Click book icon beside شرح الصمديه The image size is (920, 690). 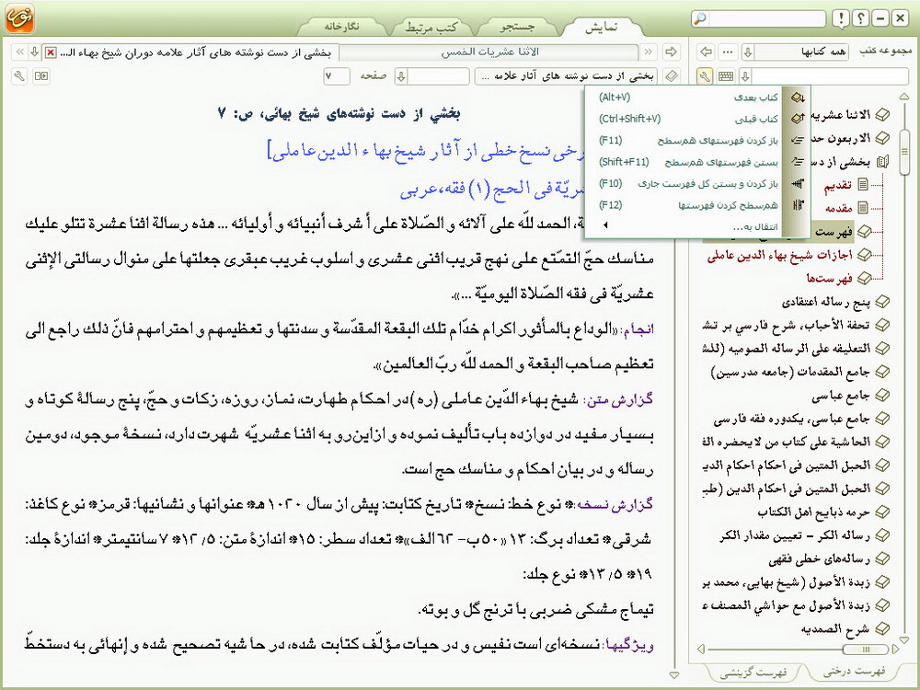point(882,628)
